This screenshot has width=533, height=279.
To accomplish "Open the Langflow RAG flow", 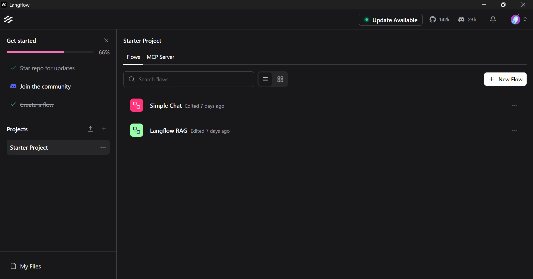I will 169,130.
